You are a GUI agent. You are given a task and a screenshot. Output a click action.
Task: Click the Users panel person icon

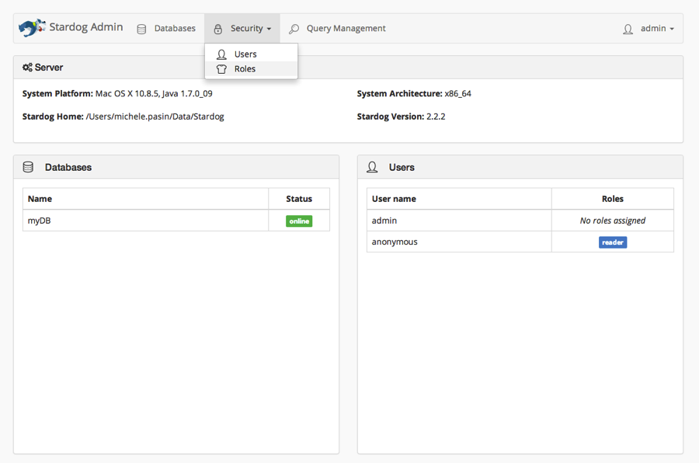click(372, 167)
